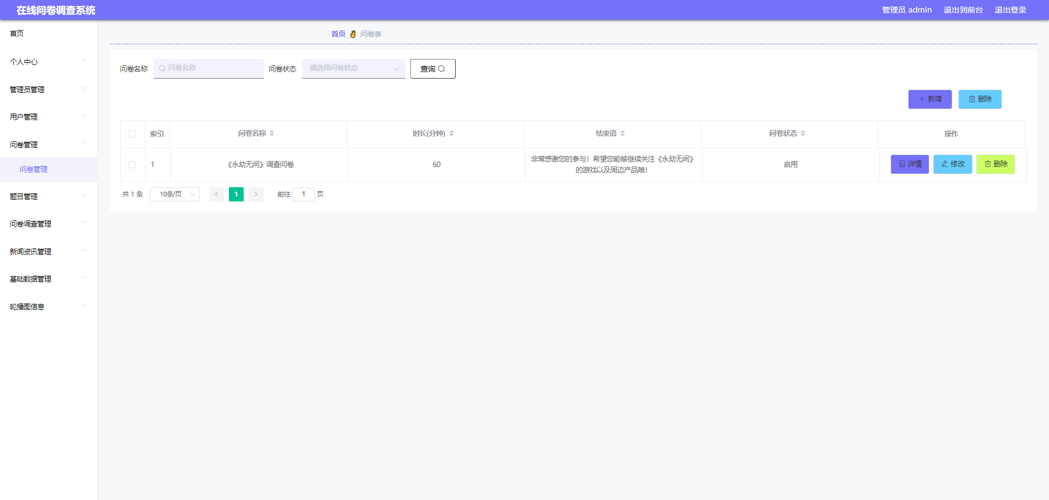Select 退出登录 in the top bar
The width and height of the screenshot is (1049, 500).
pyautogui.click(x=1010, y=9)
